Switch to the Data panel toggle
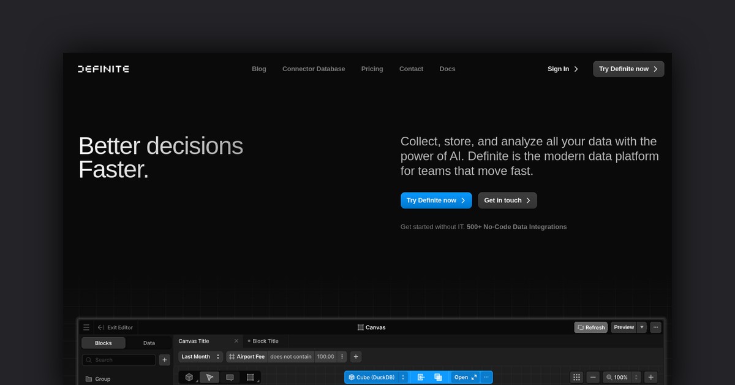 click(x=149, y=343)
